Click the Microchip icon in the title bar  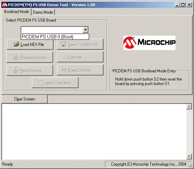point(4,5)
